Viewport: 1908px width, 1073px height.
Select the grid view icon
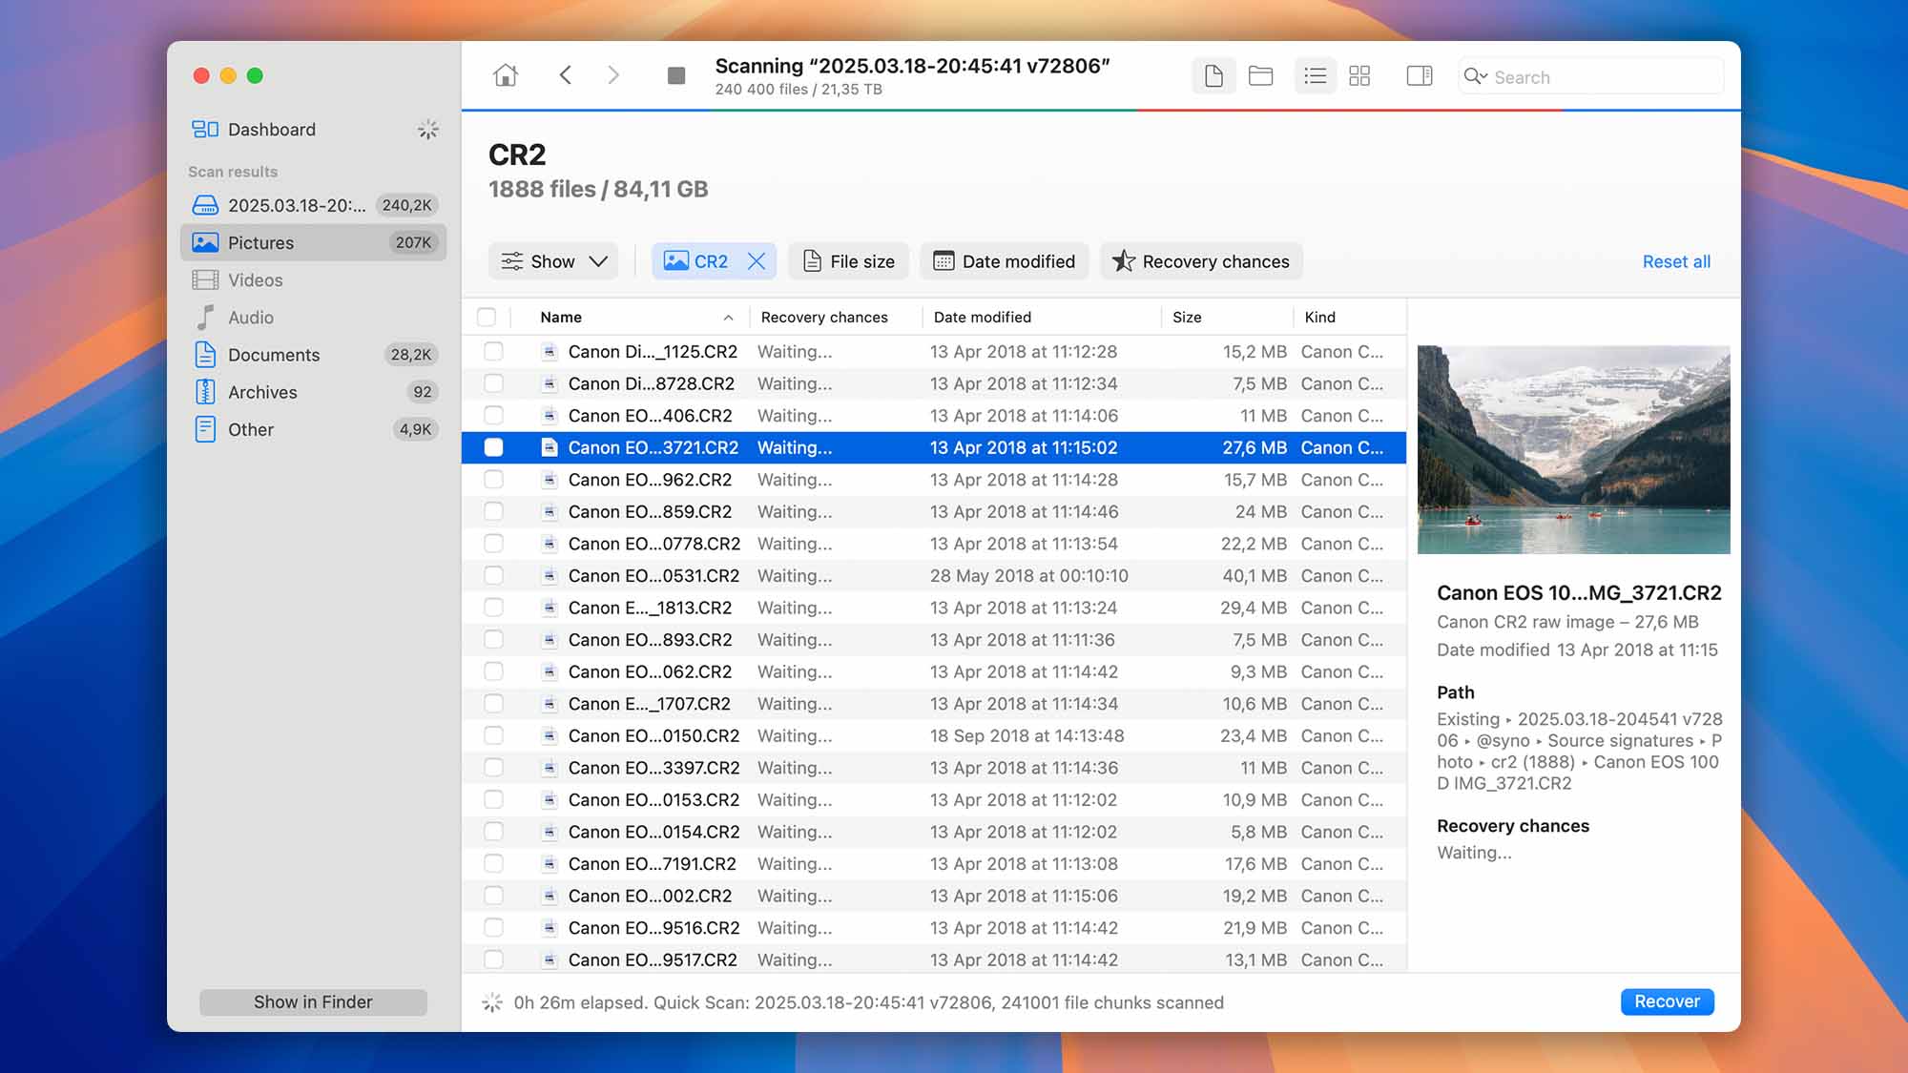click(1360, 75)
